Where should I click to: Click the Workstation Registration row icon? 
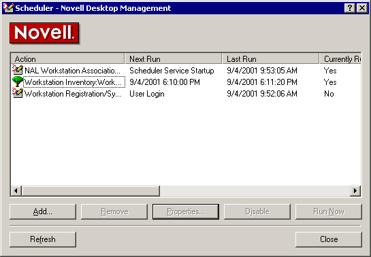(x=18, y=93)
